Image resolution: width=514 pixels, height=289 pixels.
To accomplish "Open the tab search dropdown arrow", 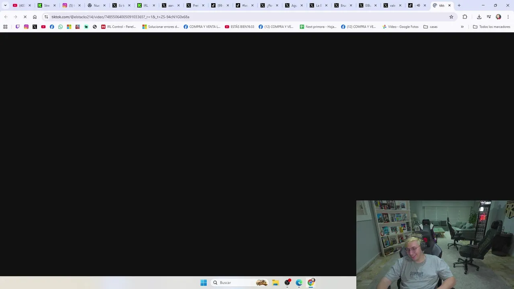I will tap(5, 5).
